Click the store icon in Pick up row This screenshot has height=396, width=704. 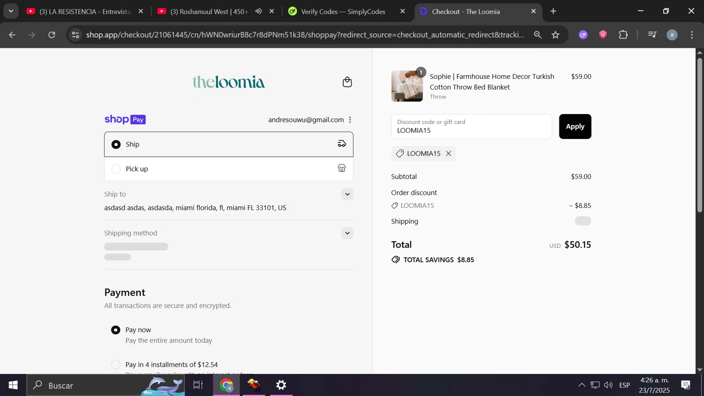pos(342,168)
